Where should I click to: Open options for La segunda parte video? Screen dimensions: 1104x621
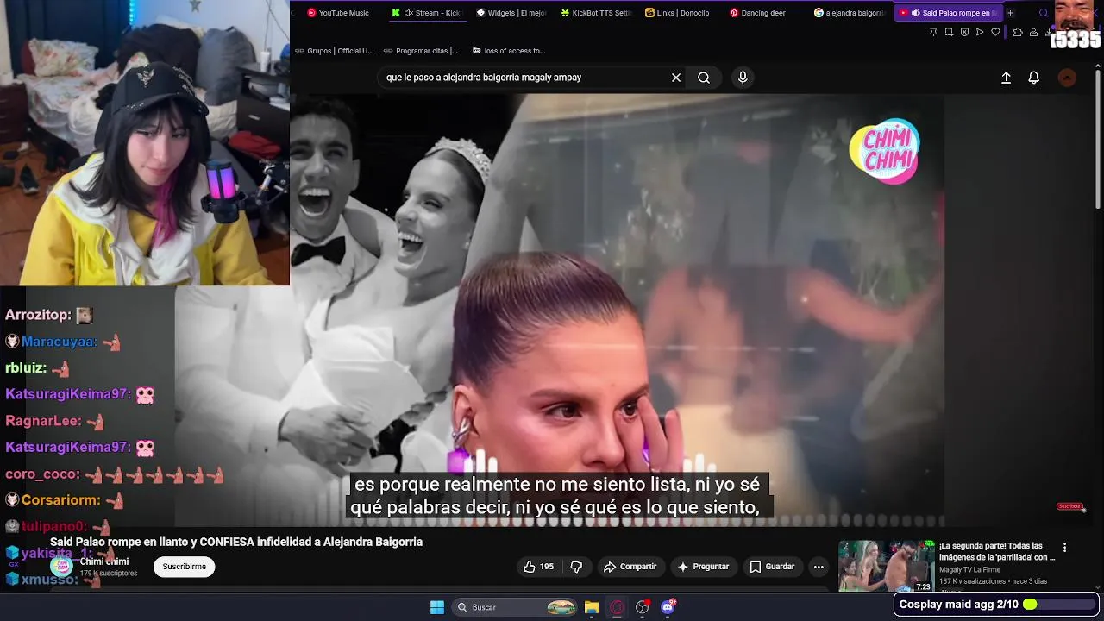(1064, 547)
